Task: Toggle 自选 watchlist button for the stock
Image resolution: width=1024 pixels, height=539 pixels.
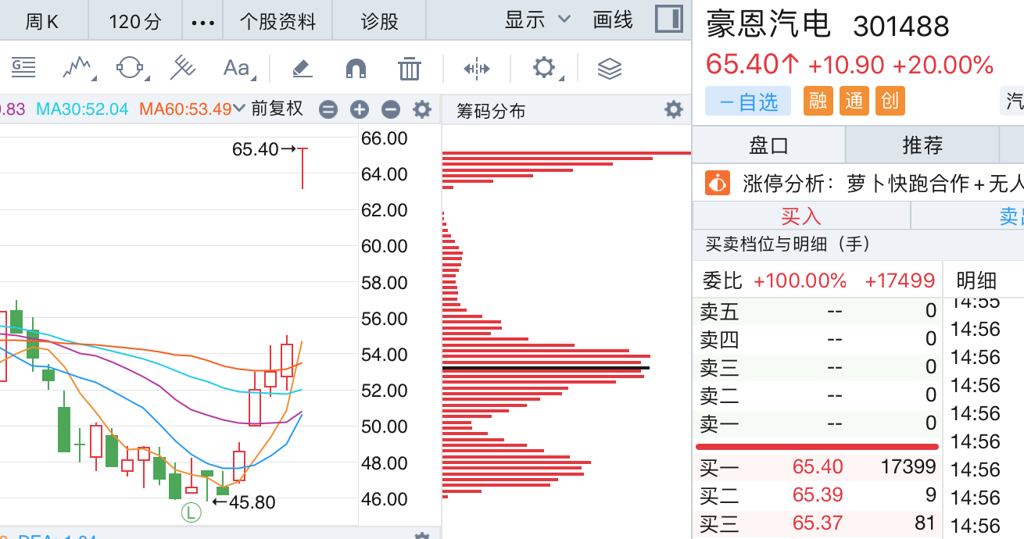Action: click(x=748, y=101)
